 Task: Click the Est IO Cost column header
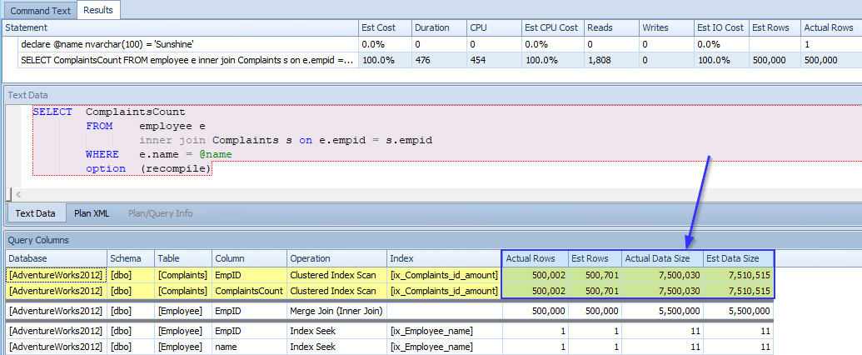(720, 27)
